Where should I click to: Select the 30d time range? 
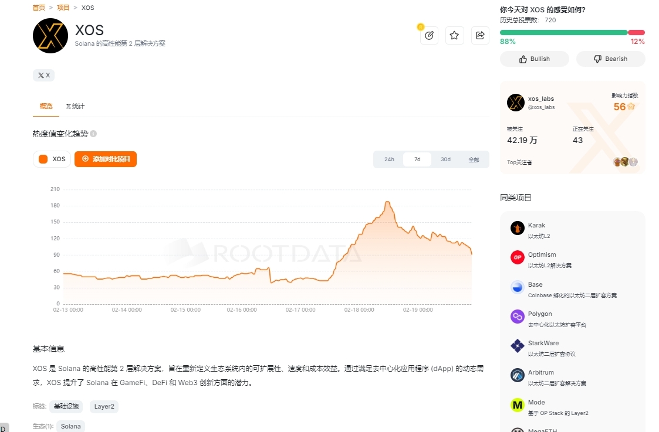click(x=445, y=159)
